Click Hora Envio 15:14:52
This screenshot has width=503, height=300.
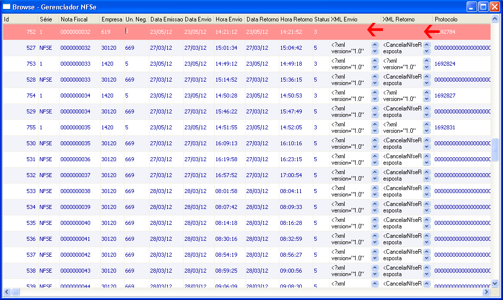click(x=226, y=80)
